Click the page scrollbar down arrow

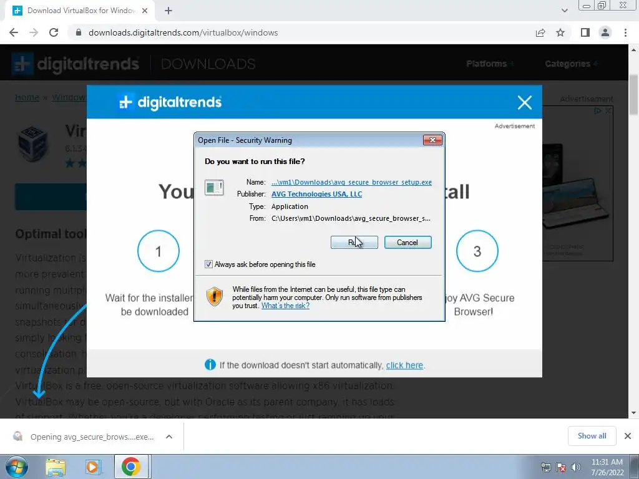pyautogui.click(x=634, y=413)
